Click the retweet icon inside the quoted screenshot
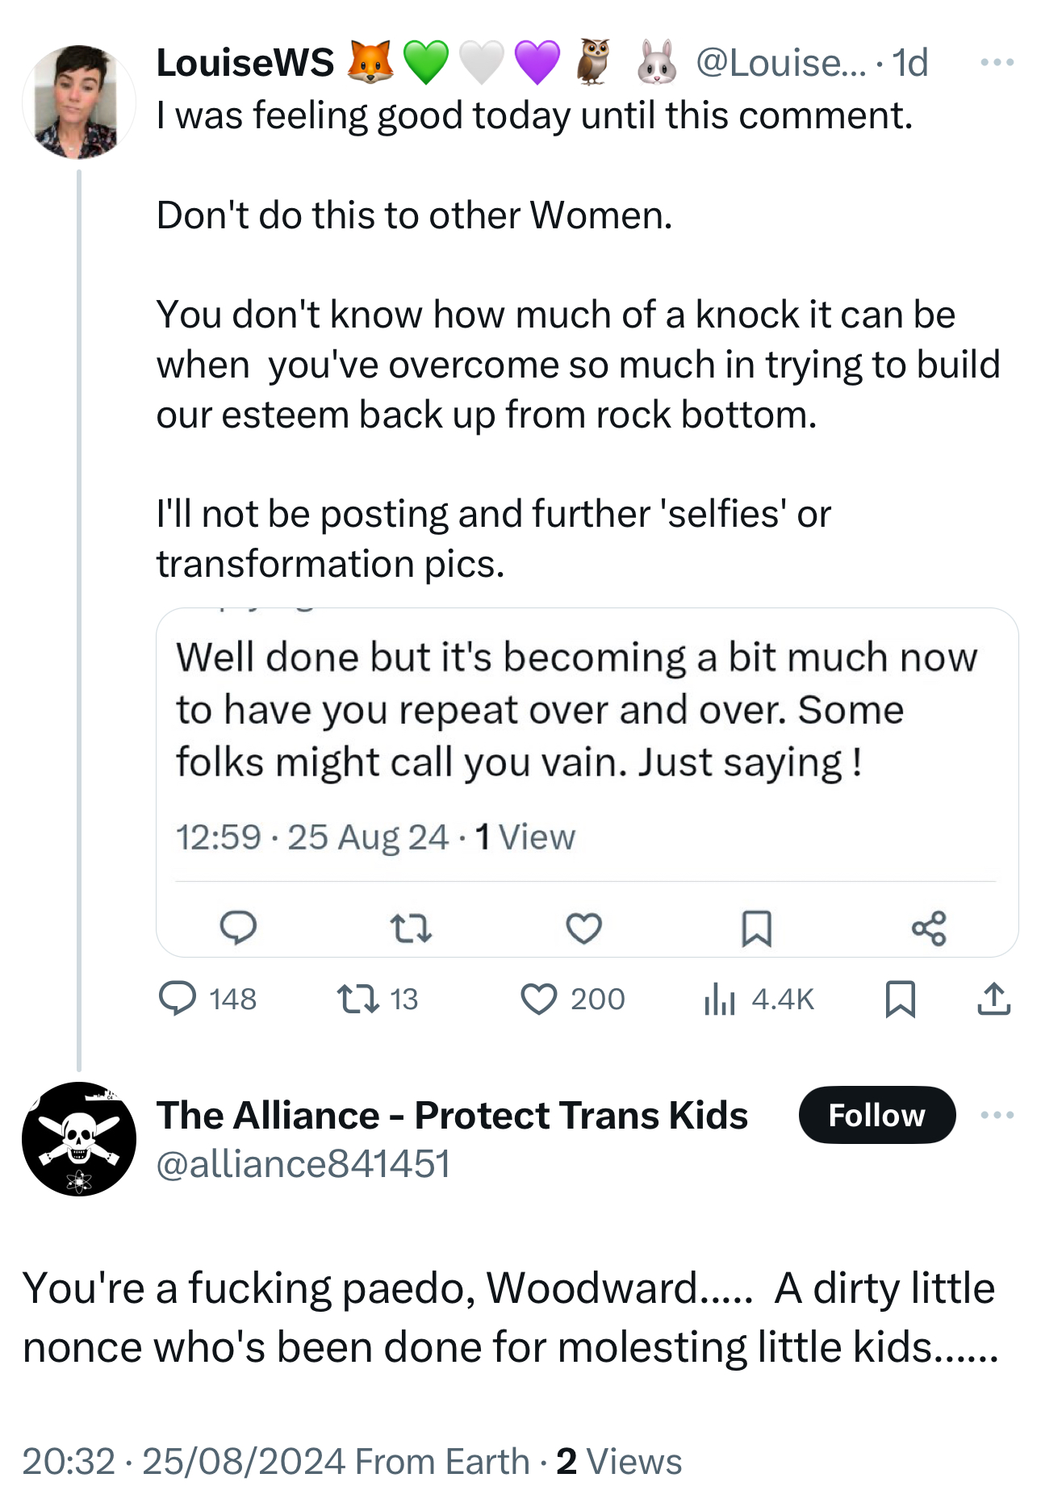1041x1507 pixels. [x=411, y=928]
